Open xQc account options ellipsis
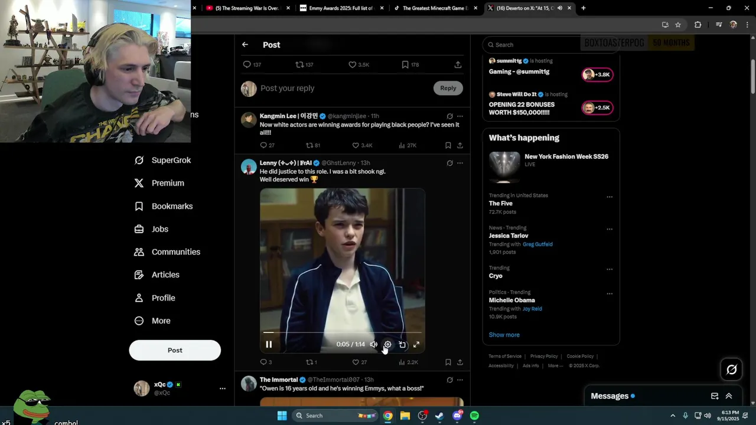Viewport: 756px width, 425px height. (x=223, y=388)
